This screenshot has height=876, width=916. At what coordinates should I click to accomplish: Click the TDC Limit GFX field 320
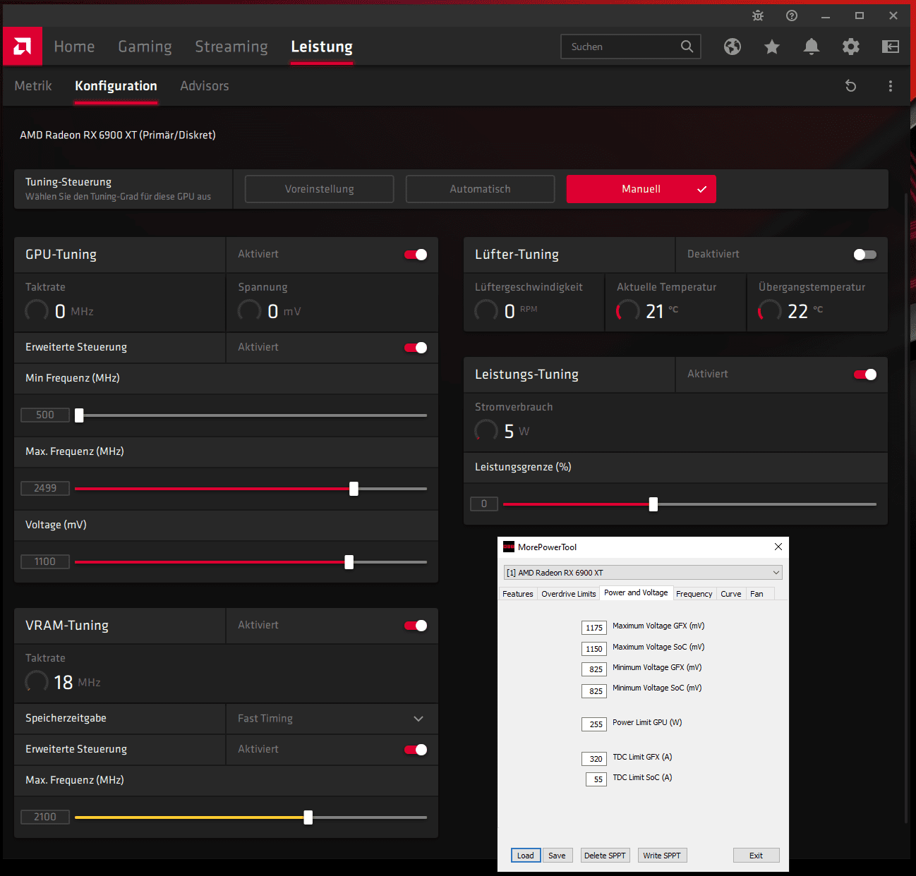point(594,759)
